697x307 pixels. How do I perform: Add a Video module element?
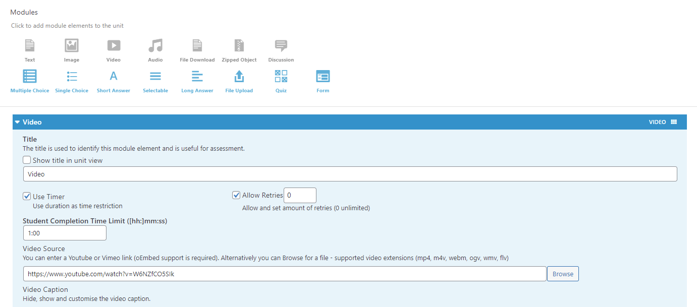click(114, 50)
